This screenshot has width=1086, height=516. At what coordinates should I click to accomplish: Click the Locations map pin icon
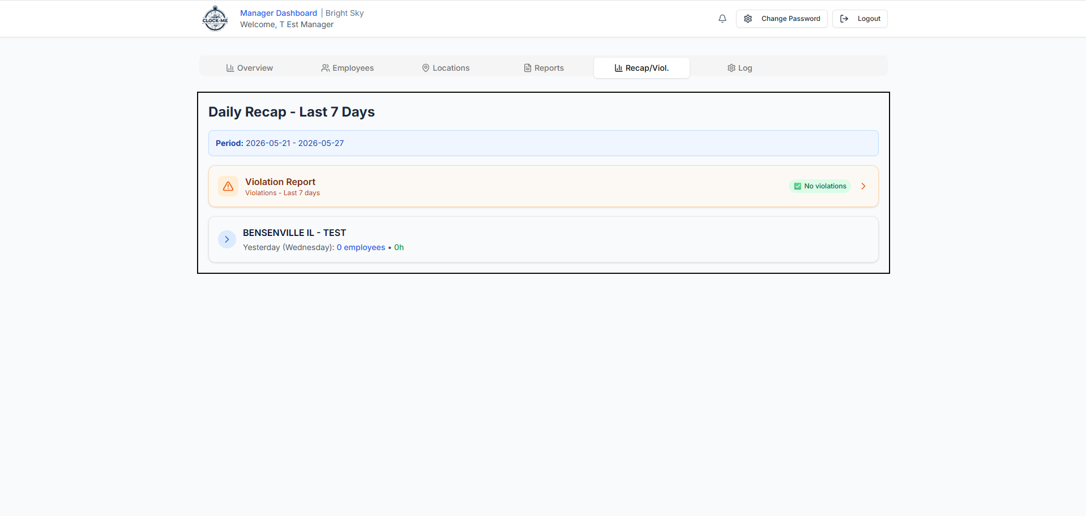click(x=426, y=68)
